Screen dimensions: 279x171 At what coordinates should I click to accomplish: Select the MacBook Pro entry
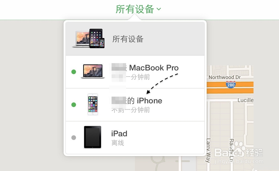135,72
